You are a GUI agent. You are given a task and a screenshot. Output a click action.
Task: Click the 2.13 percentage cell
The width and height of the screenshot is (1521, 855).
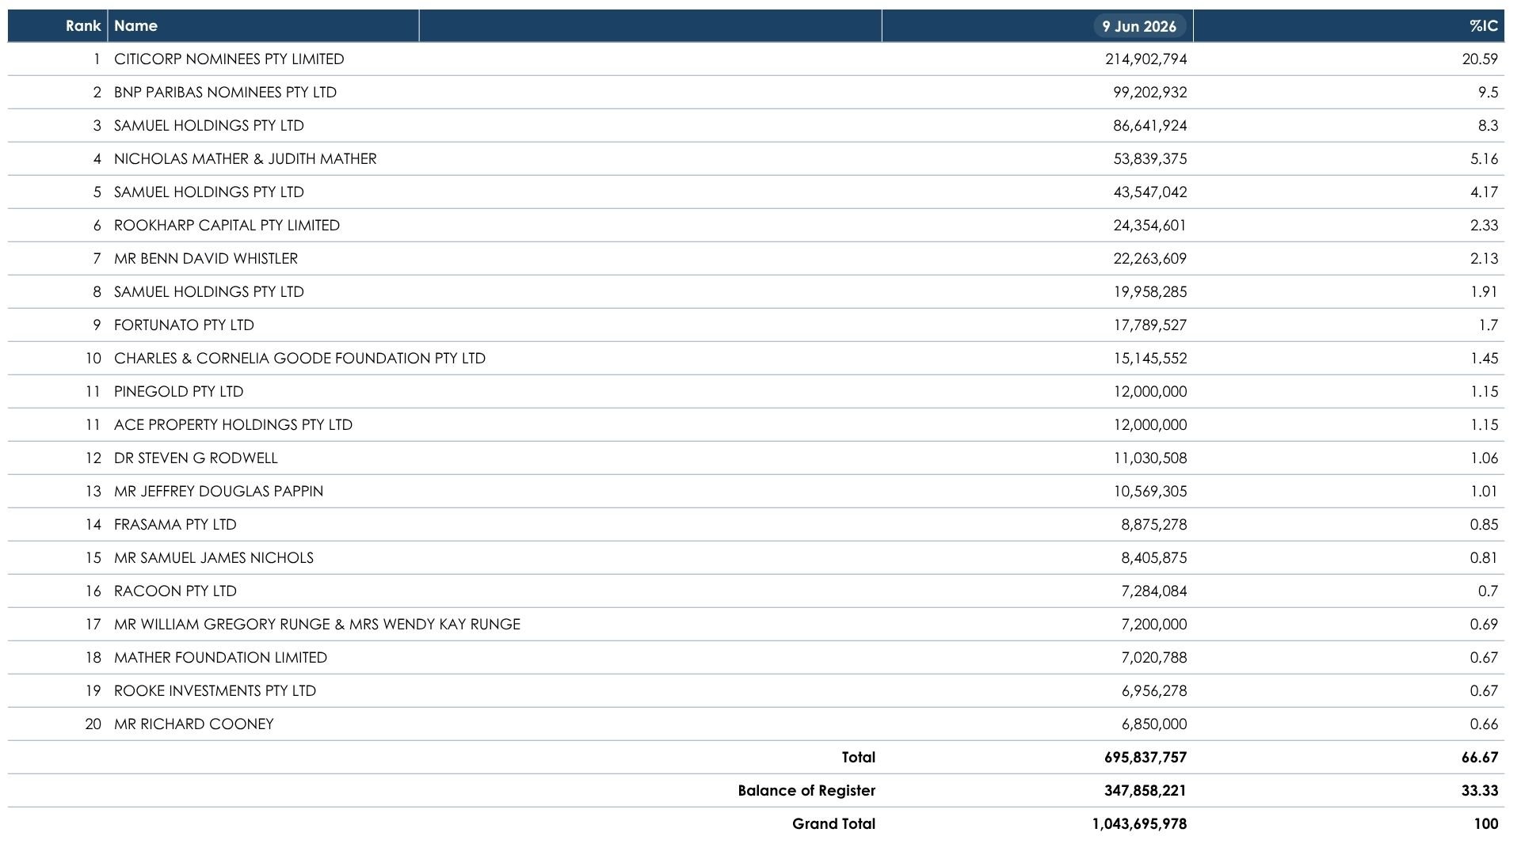(1484, 258)
